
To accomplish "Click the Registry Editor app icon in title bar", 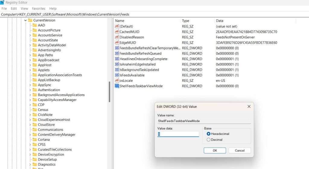I will click(2, 2).
